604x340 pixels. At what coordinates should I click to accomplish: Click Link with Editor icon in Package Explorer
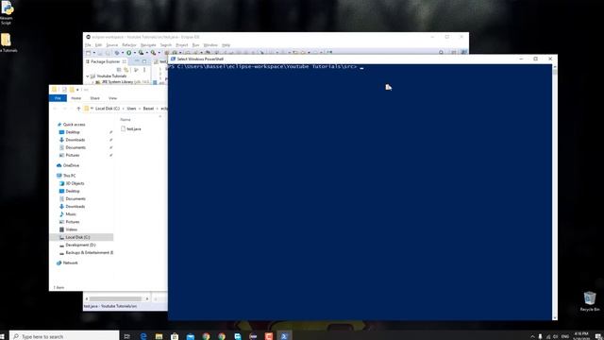coord(126,70)
